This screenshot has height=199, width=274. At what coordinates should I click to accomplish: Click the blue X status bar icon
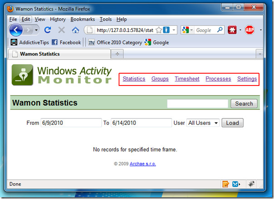pos(235,184)
